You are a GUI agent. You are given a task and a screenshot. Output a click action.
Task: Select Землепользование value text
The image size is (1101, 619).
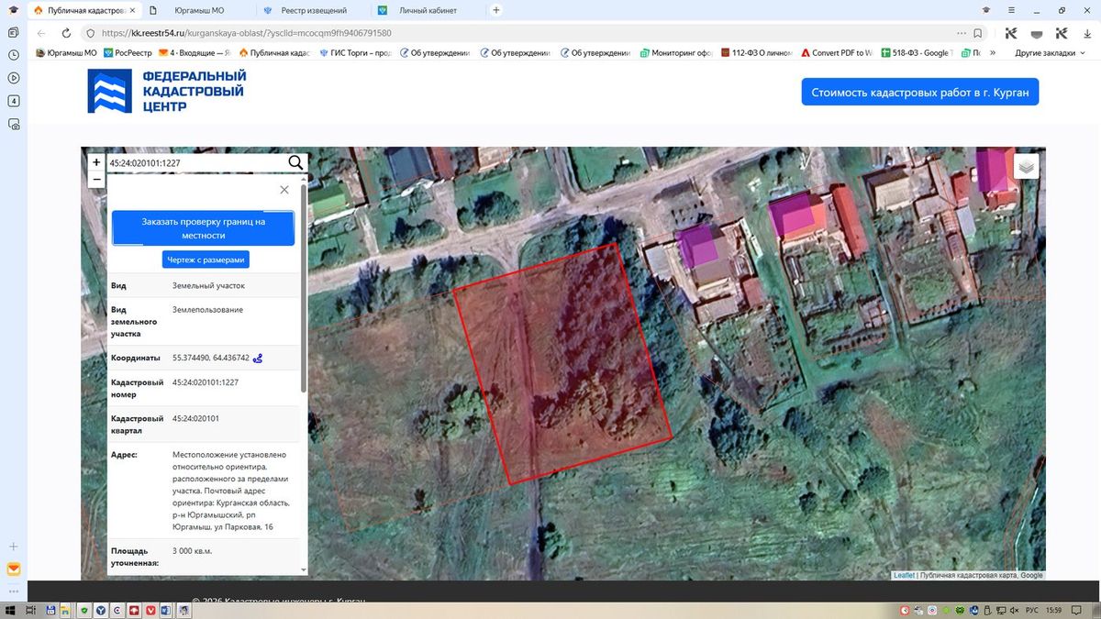tap(207, 310)
